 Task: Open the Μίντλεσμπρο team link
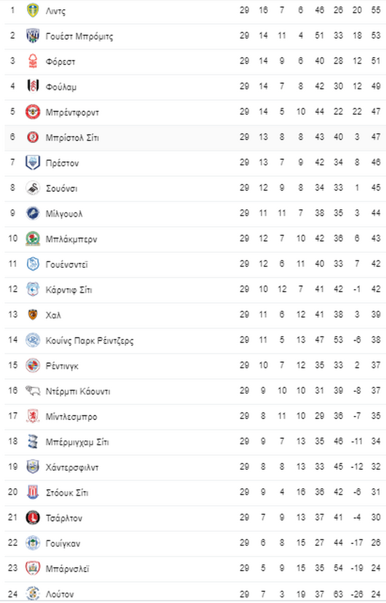71,416
